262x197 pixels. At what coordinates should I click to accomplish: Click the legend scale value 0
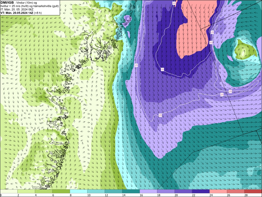(x=1, y=195)
